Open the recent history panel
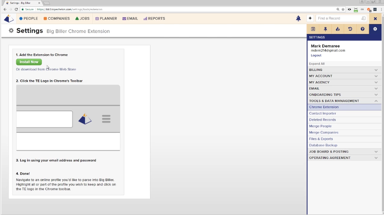The height and width of the screenshot is (215, 384). click(350, 29)
